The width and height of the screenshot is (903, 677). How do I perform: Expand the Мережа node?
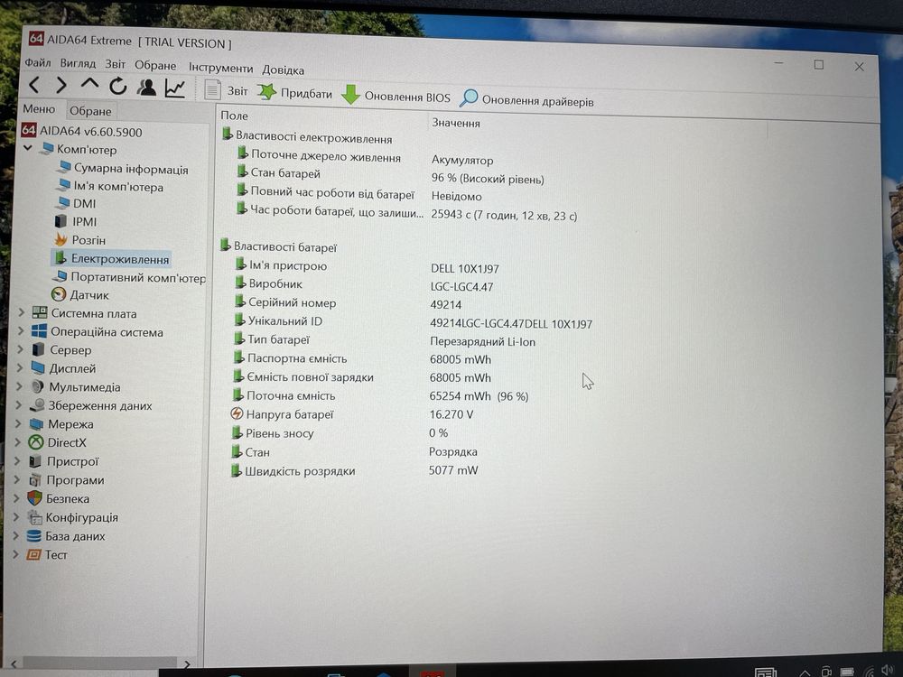point(18,423)
